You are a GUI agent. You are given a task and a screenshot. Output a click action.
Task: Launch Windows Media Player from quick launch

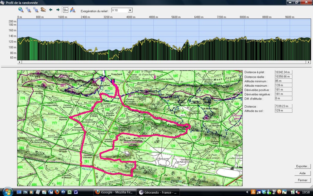[x=31, y=192]
